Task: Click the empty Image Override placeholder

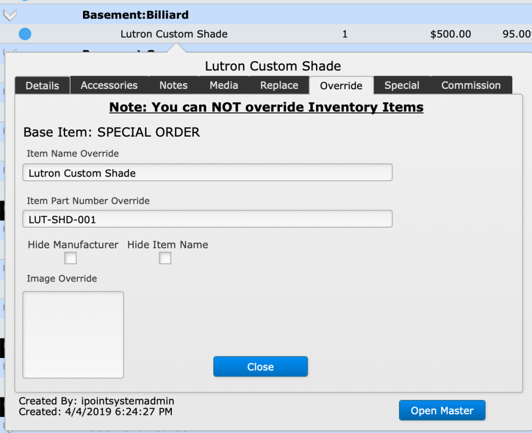Action: 73,335
